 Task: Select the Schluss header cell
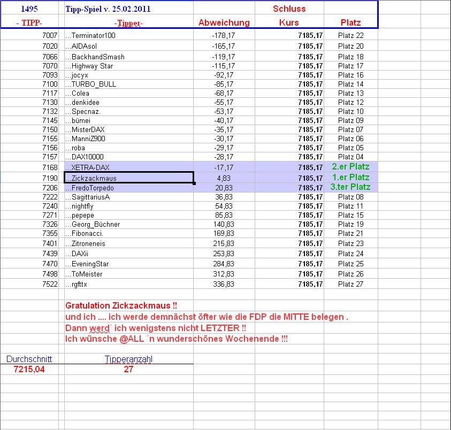tap(289, 9)
